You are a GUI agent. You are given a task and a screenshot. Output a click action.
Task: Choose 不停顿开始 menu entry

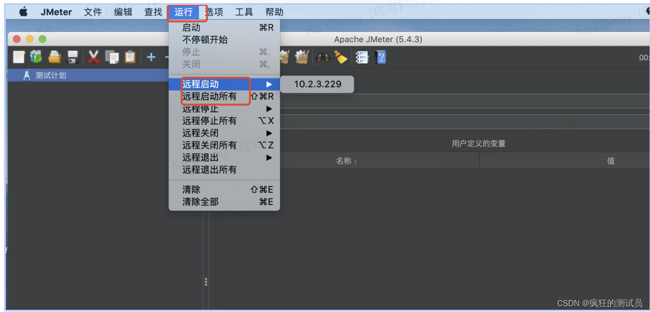[x=224, y=40]
